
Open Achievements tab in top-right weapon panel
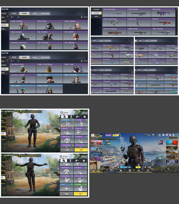point(96,10)
